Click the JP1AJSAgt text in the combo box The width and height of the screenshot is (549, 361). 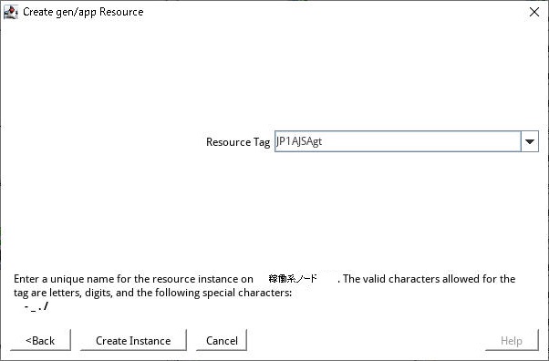299,141
